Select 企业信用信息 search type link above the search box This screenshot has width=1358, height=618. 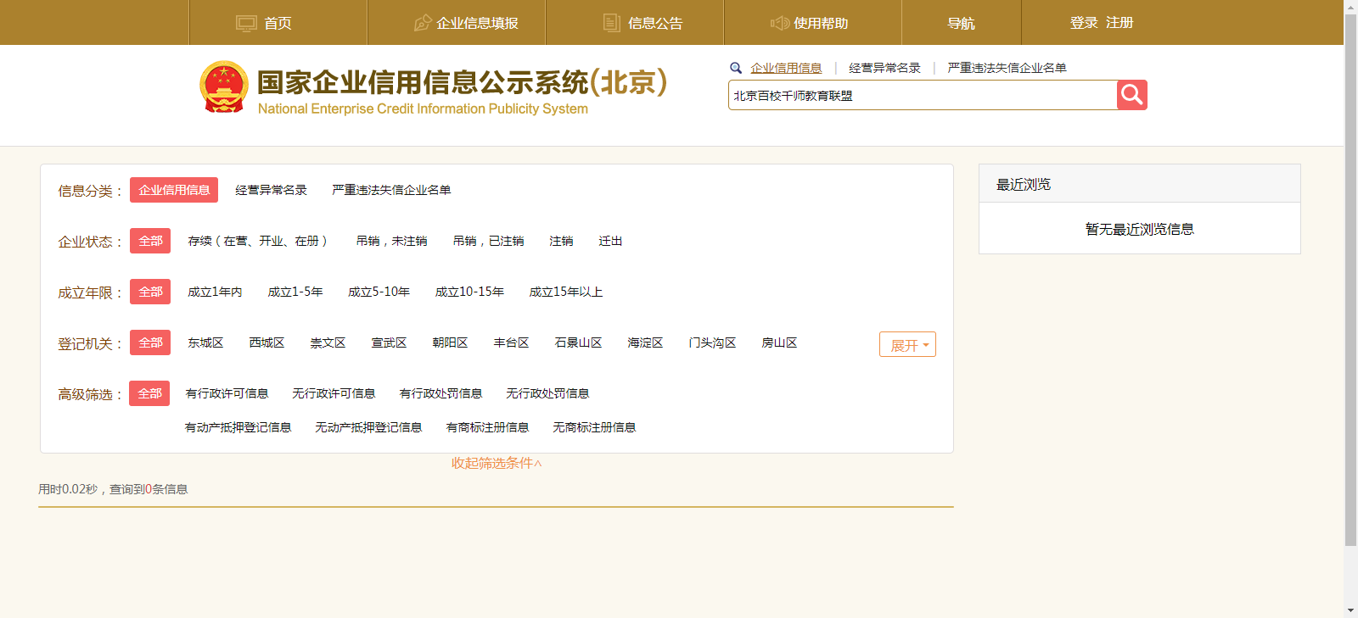pyautogui.click(x=786, y=68)
